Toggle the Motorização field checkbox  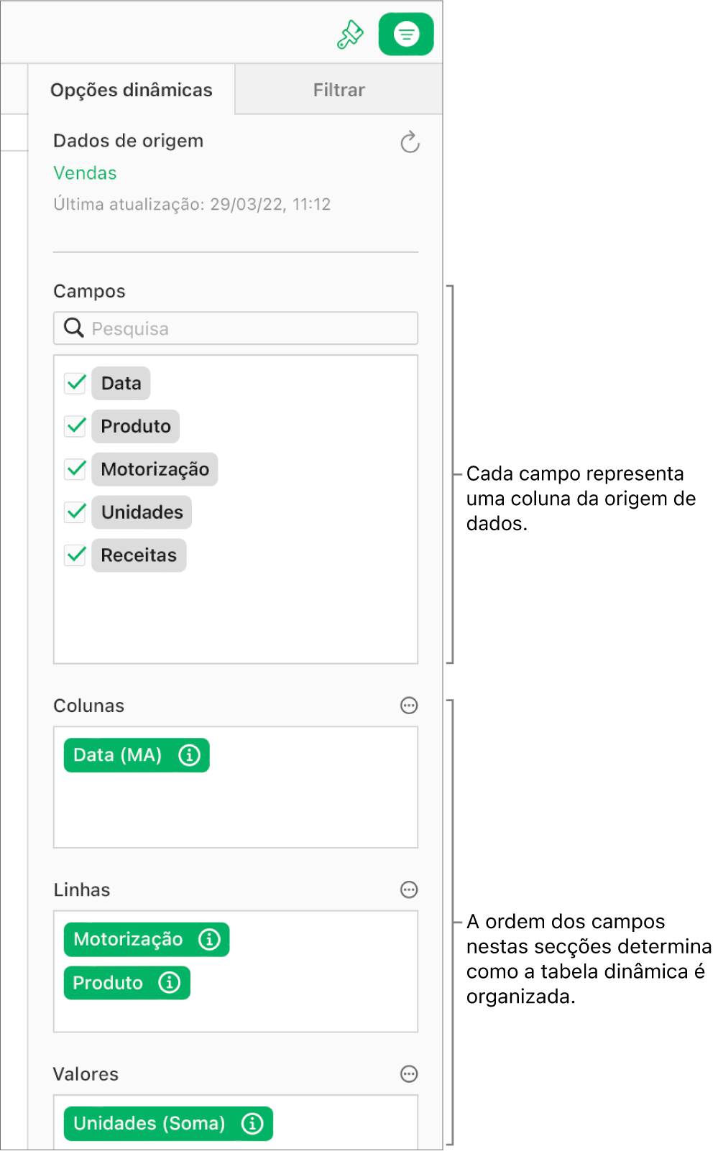point(75,469)
